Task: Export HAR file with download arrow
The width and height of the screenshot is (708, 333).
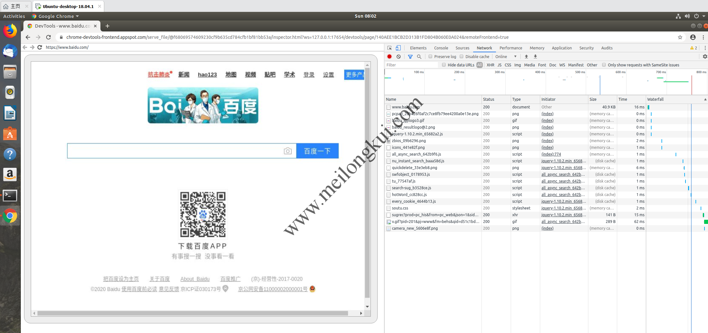Action: point(535,56)
